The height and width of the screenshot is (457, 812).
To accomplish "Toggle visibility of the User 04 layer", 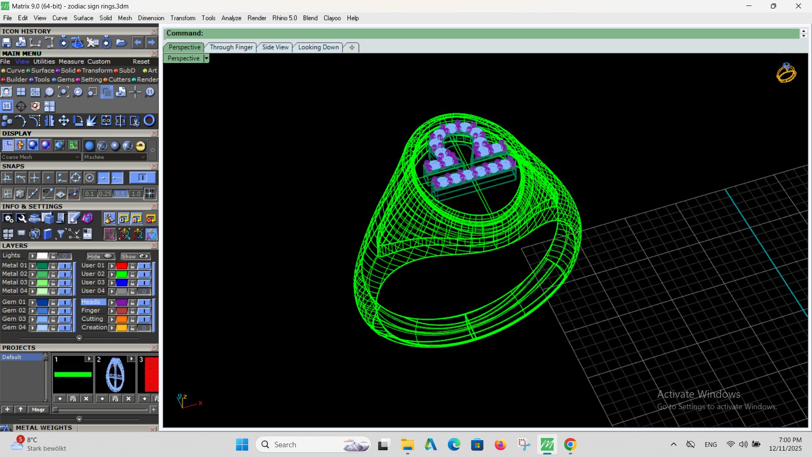I will click(x=144, y=291).
